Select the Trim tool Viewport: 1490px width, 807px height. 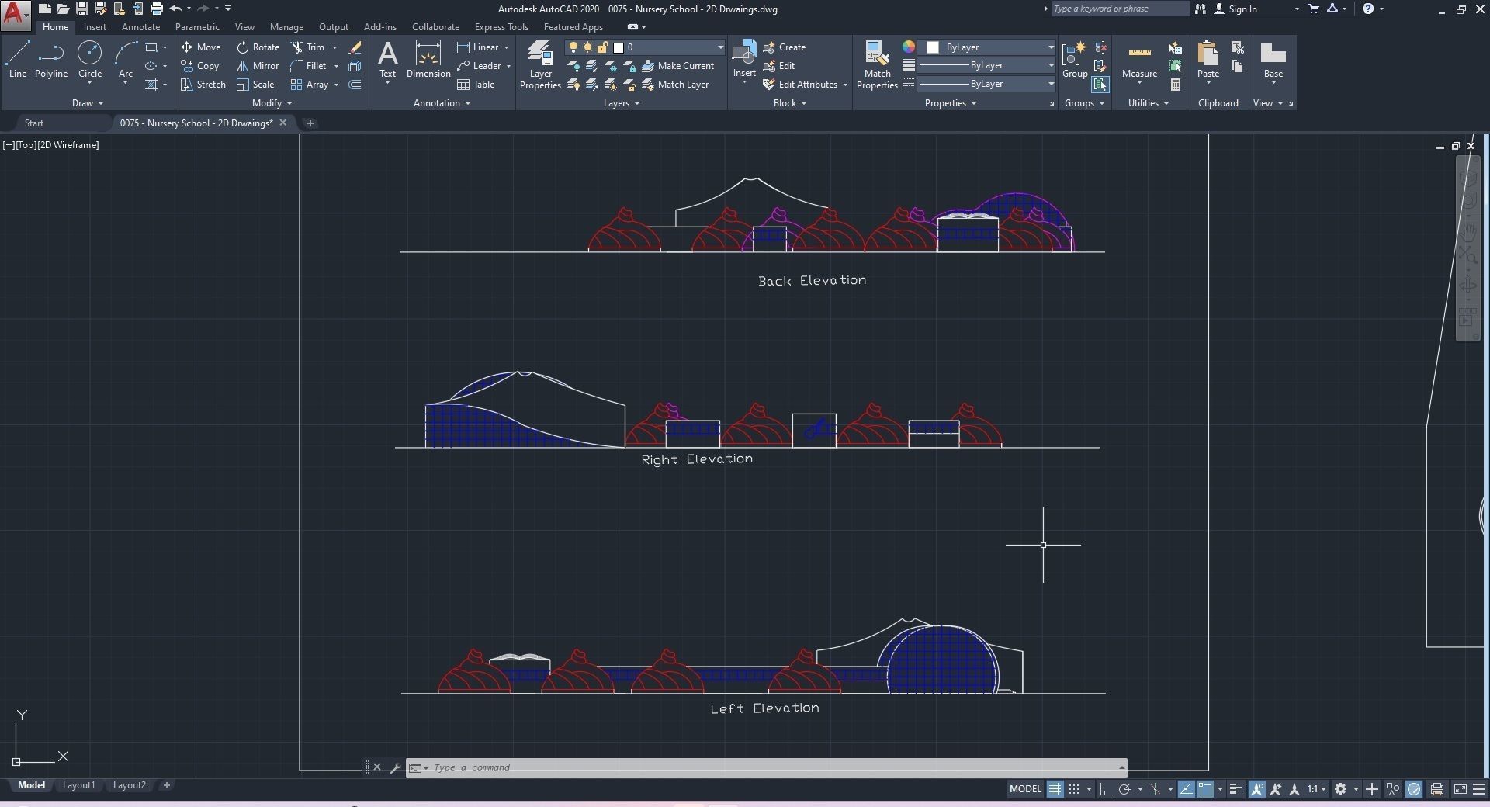coord(307,47)
